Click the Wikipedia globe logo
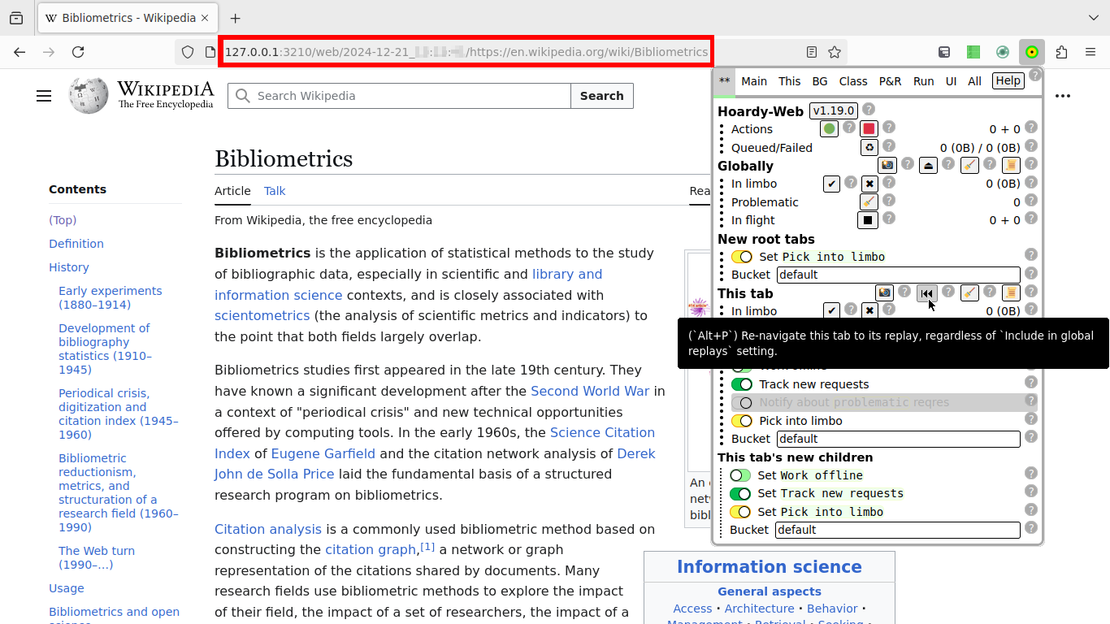1110x624 pixels. pos(89,96)
